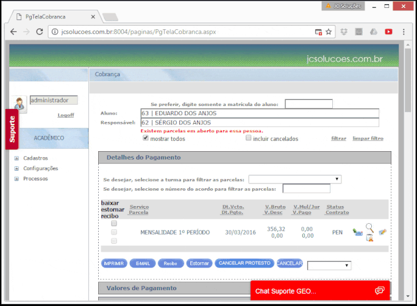
Task: Expand the Configurações tree node
Action: point(16,169)
